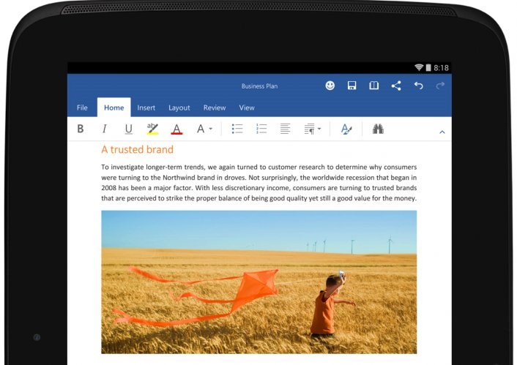Switch to Read view book icon

point(374,86)
